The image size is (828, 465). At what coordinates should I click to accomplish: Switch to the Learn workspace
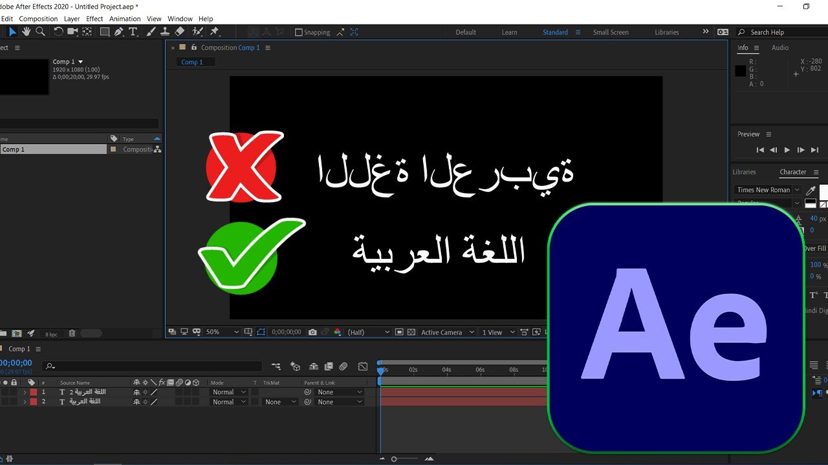coord(510,32)
